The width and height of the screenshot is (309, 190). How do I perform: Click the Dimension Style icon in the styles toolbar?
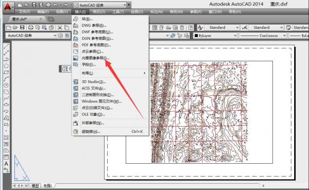pyautogui.click(x=245, y=27)
